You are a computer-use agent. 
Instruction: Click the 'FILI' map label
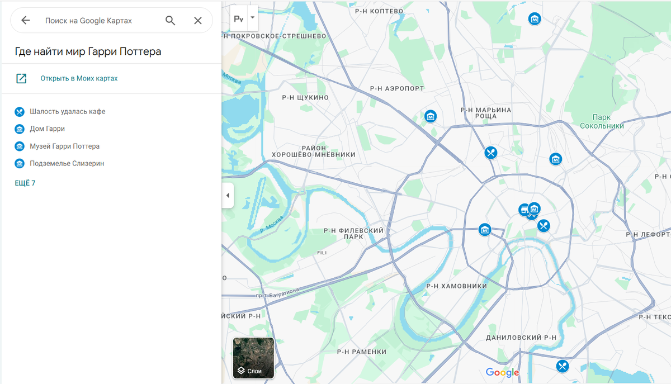coord(322,253)
